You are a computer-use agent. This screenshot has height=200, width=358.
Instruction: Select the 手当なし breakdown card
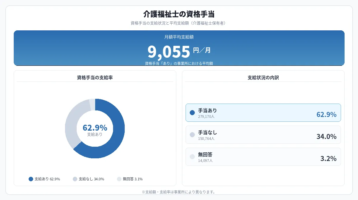click(x=263, y=135)
